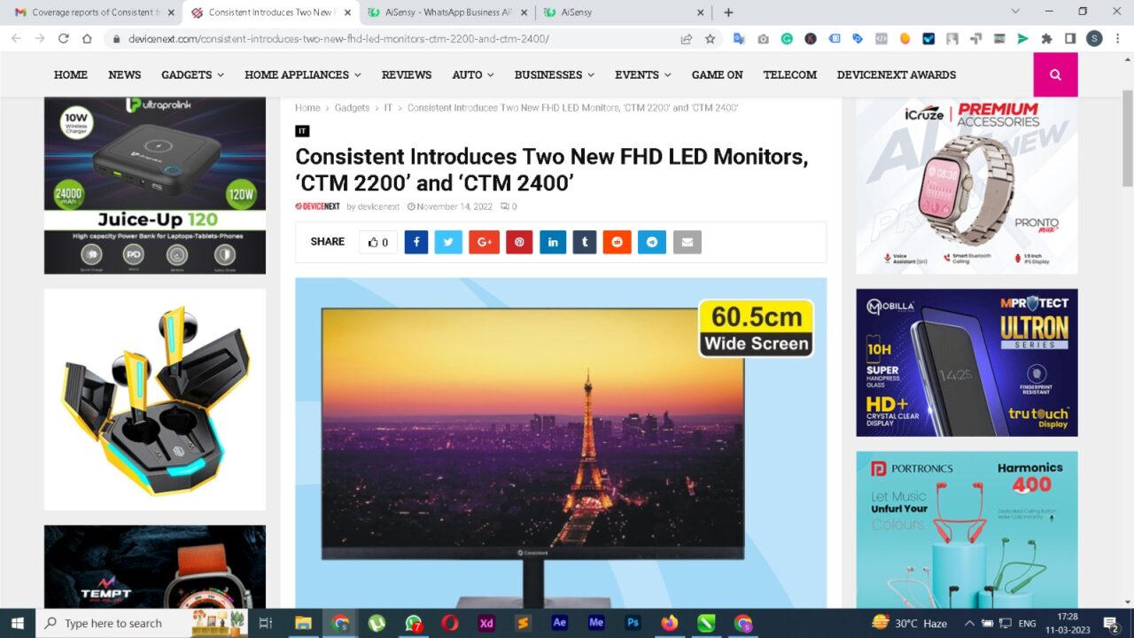
Task: Share article on Facebook
Action: pos(416,242)
